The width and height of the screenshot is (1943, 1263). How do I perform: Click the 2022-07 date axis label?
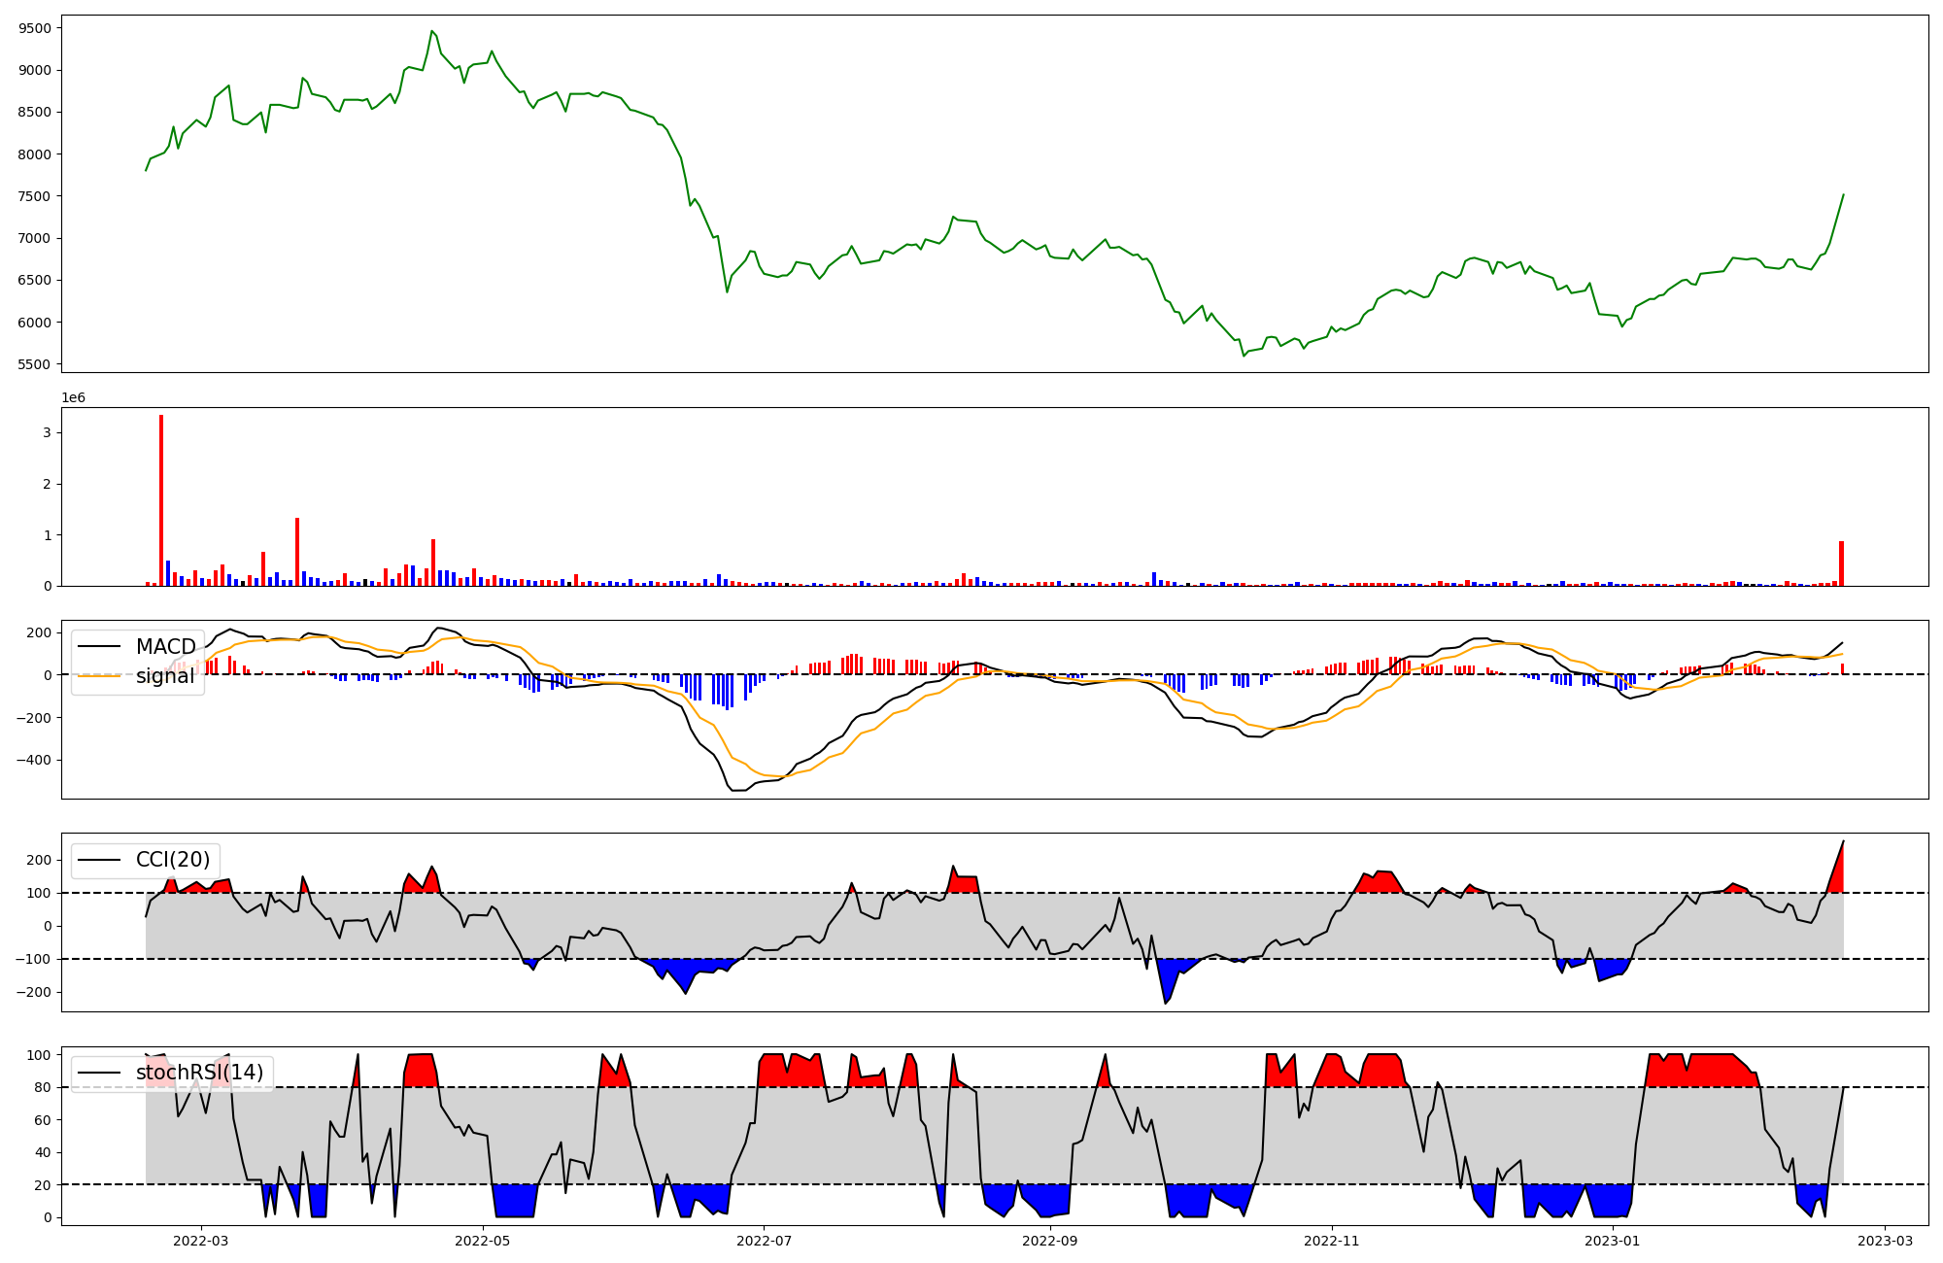[764, 1241]
